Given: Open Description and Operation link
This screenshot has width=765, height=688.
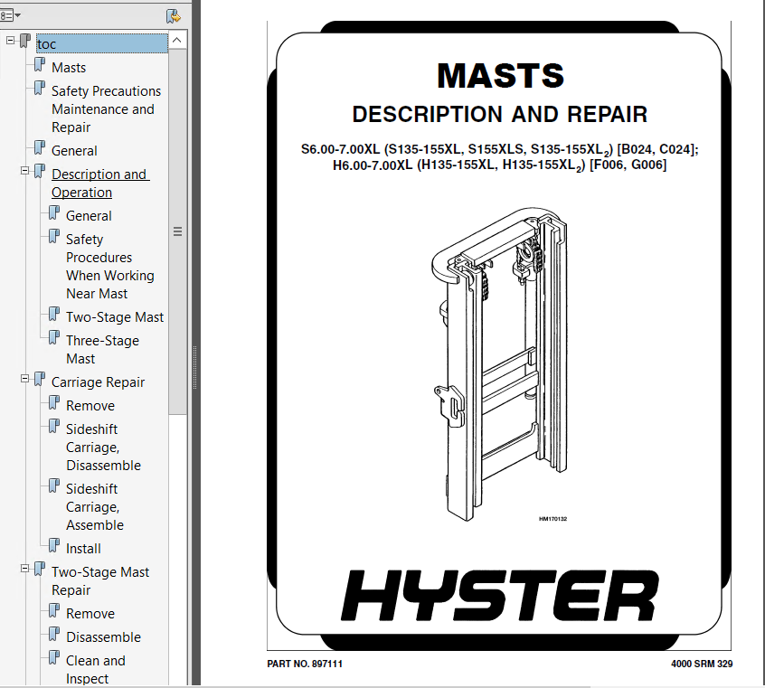Looking at the screenshot, I should pyautogui.click(x=100, y=183).
